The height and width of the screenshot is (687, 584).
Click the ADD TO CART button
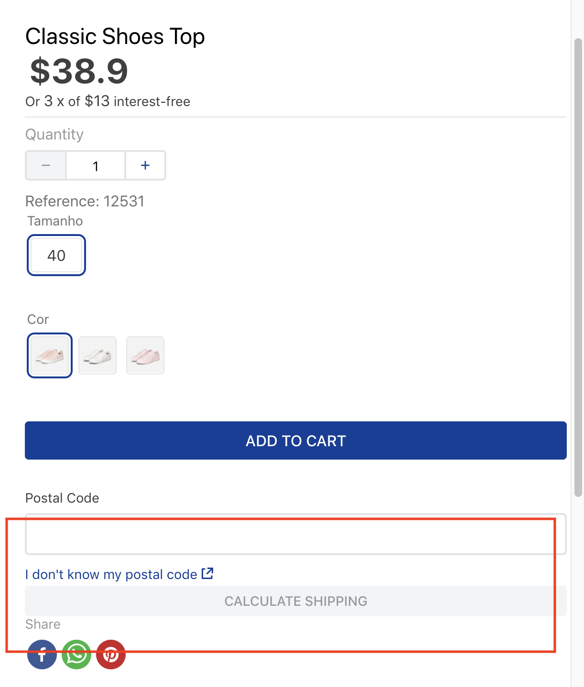(x=296, y=440)
